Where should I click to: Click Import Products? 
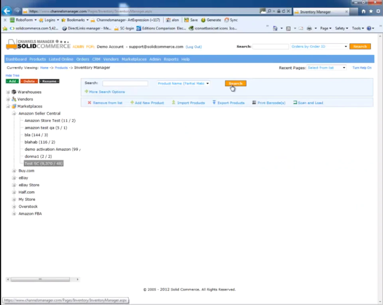click(188, 103)
